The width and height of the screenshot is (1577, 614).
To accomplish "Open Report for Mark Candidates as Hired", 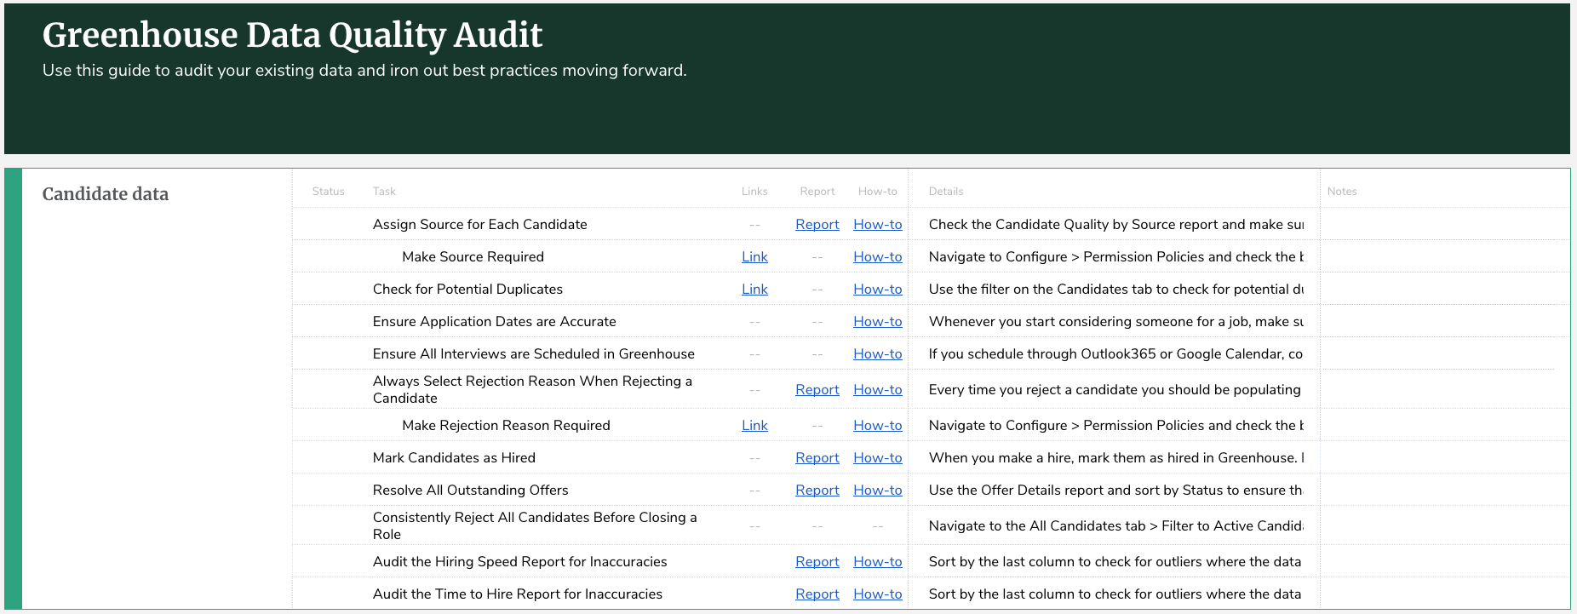I will (817, 457).
